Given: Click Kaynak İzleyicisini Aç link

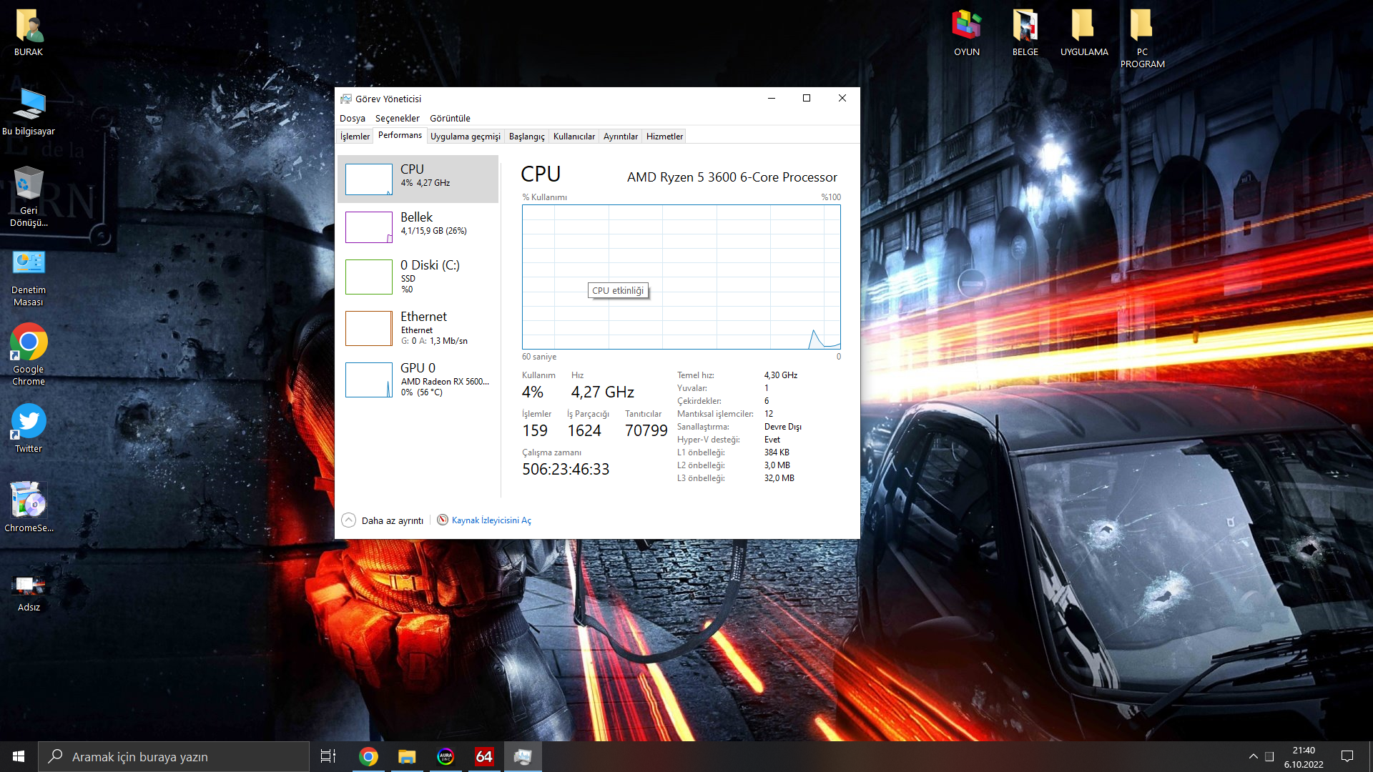Looking at the screenshot, I should [x=491, y=520].
